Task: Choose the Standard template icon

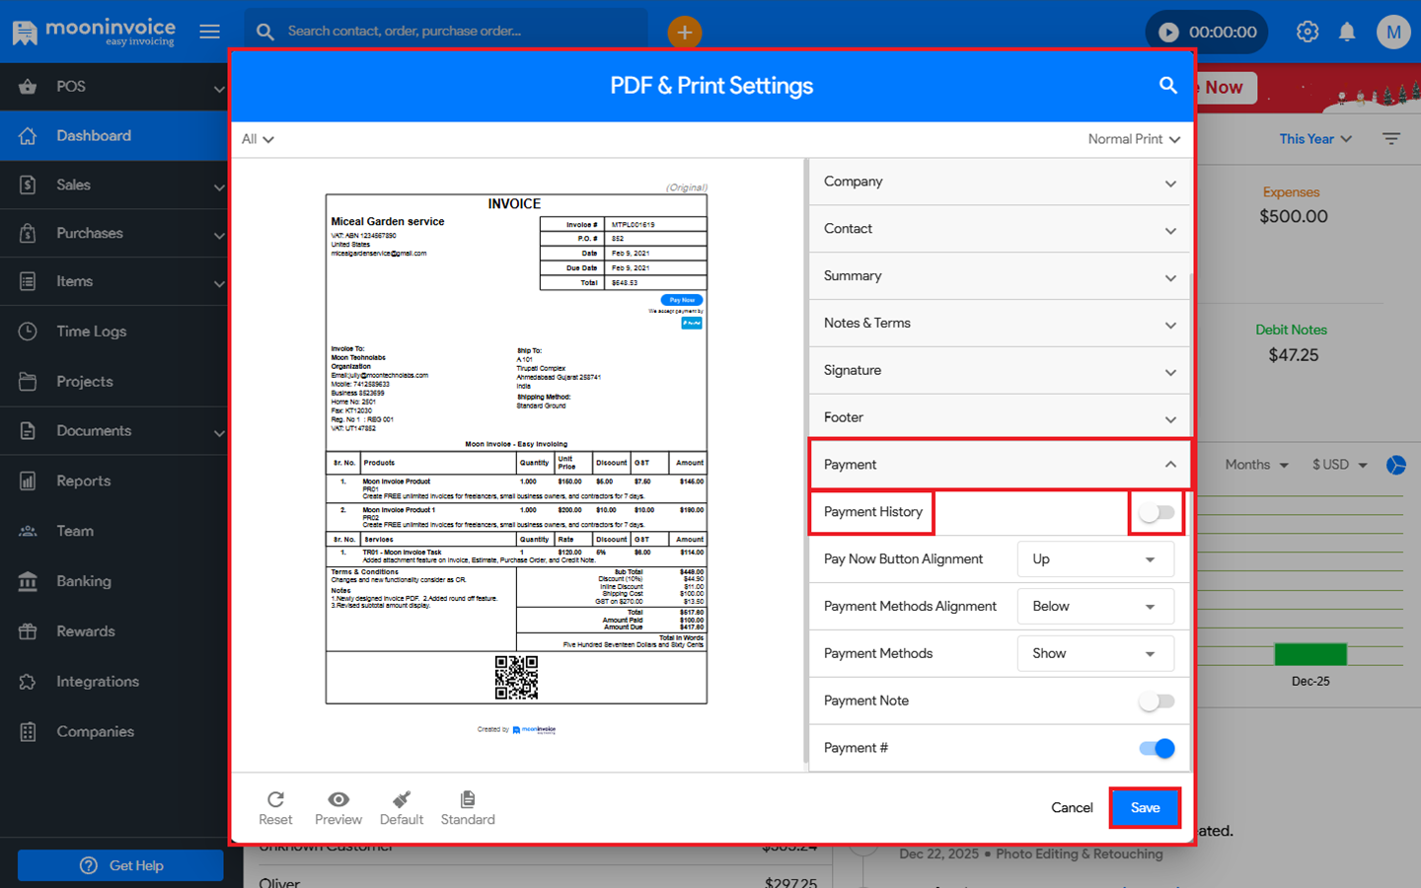Action: [x=468, y=799]
